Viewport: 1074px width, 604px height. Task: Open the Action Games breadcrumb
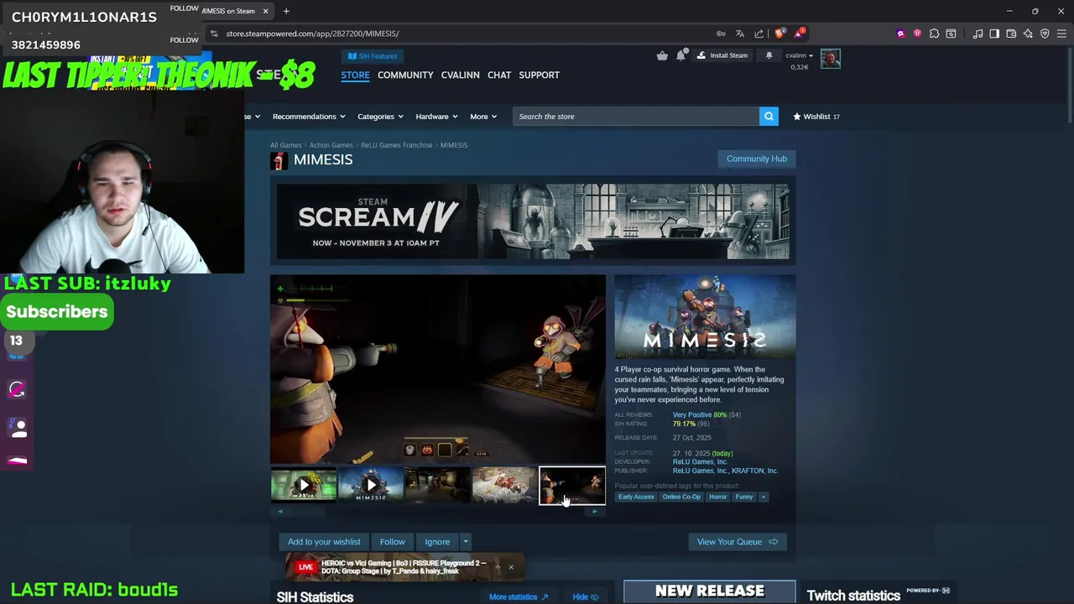331,145
